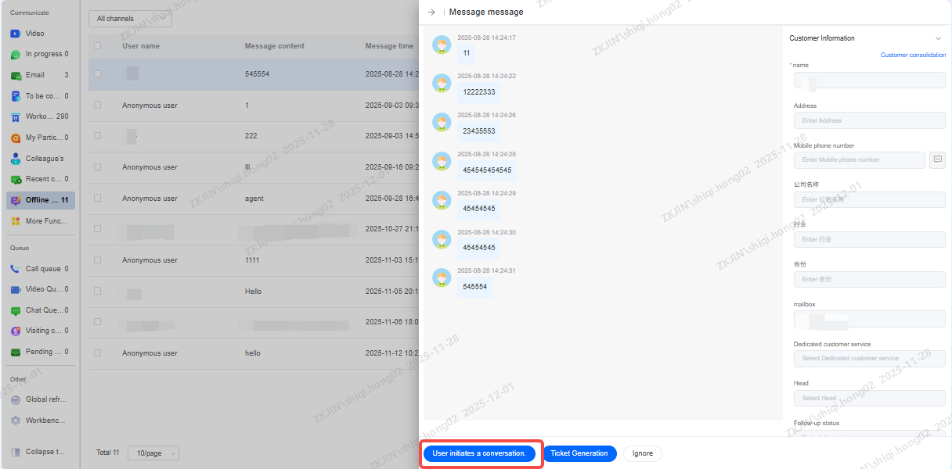Click the Enter Address input field
952x469 pixels.
point(869,120)
